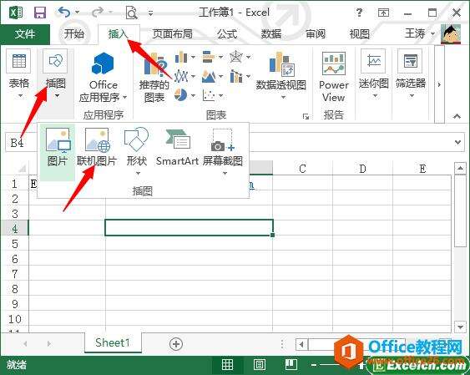
Task: Expand the pie chart dropdown arrow
Action: [x=193, y=95]
